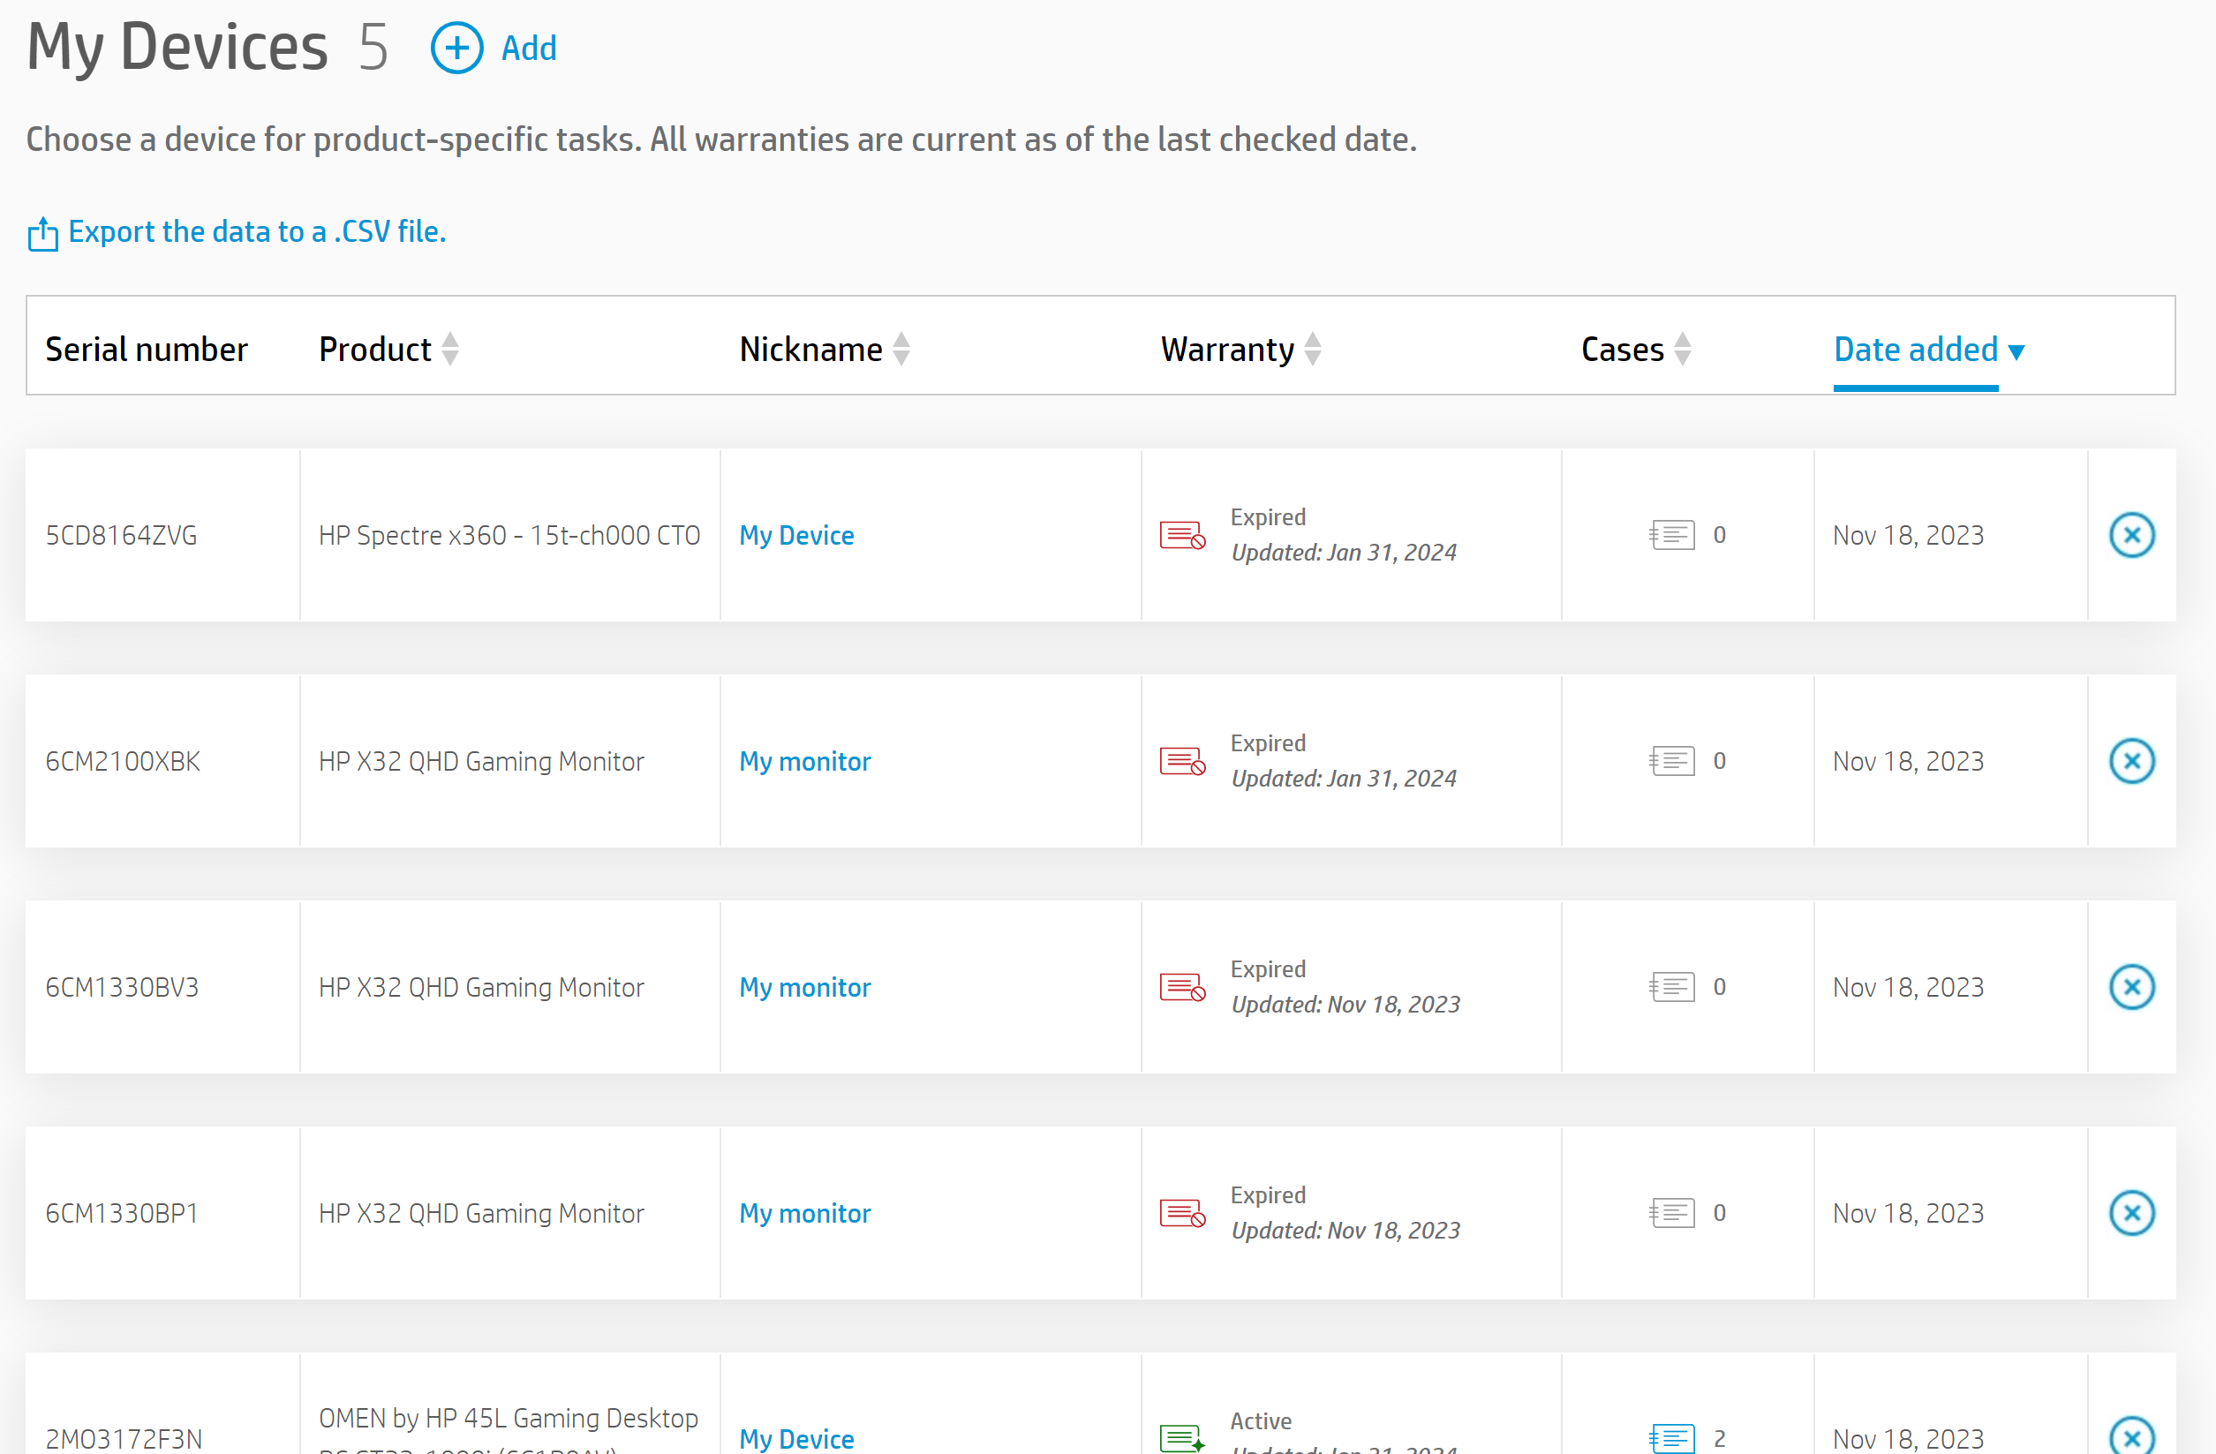Click active warranty icon for 2M03172F3N
The width and height of the screenshot is (2216, 1454).
pos(1182,1438)
